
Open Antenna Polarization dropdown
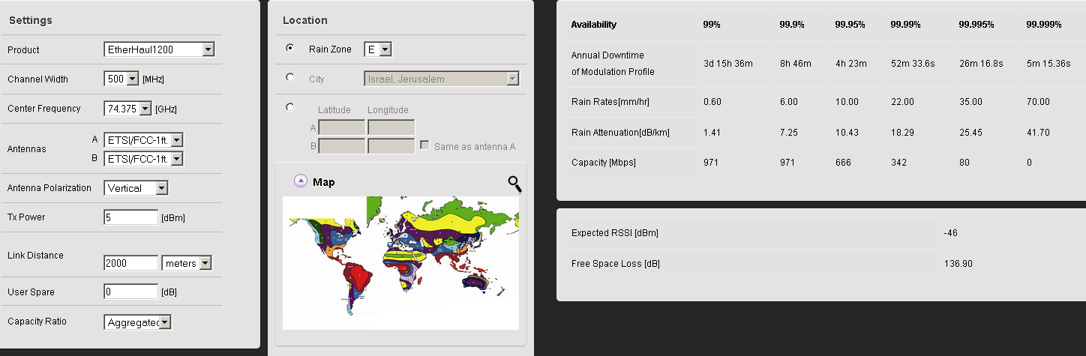click(x=136, y=188)
